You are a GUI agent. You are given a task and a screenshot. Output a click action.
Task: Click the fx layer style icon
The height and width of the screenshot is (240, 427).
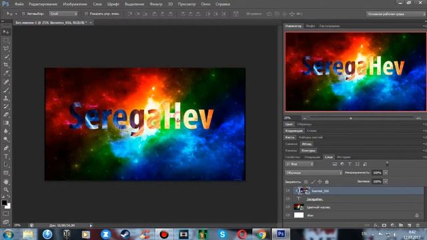(x=376, y=225)
